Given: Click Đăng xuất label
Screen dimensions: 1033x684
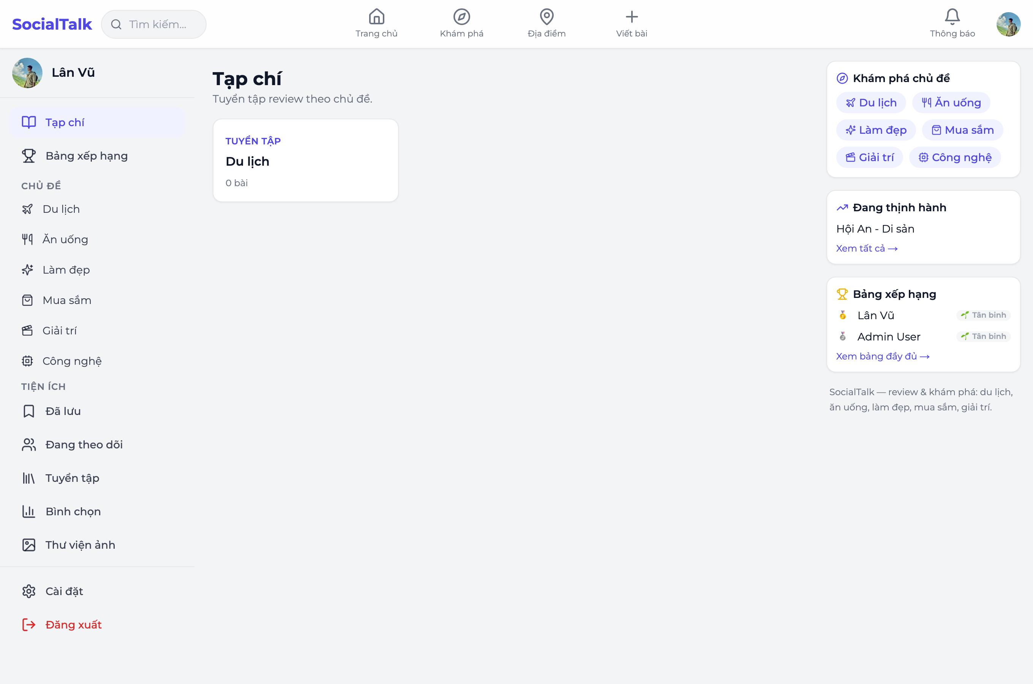Looking at the screenshot, I should click(73, 625).
